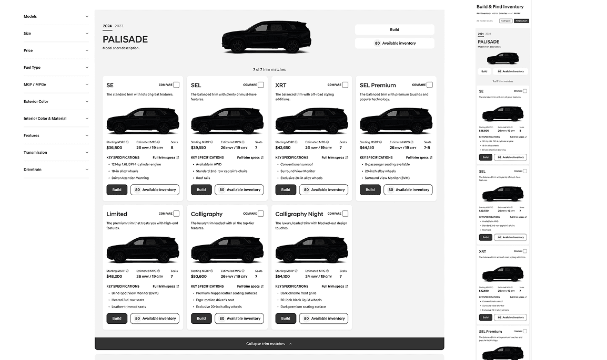Check Compare box for Calligraphy trim
607x360 pixels.
[260, 213]
